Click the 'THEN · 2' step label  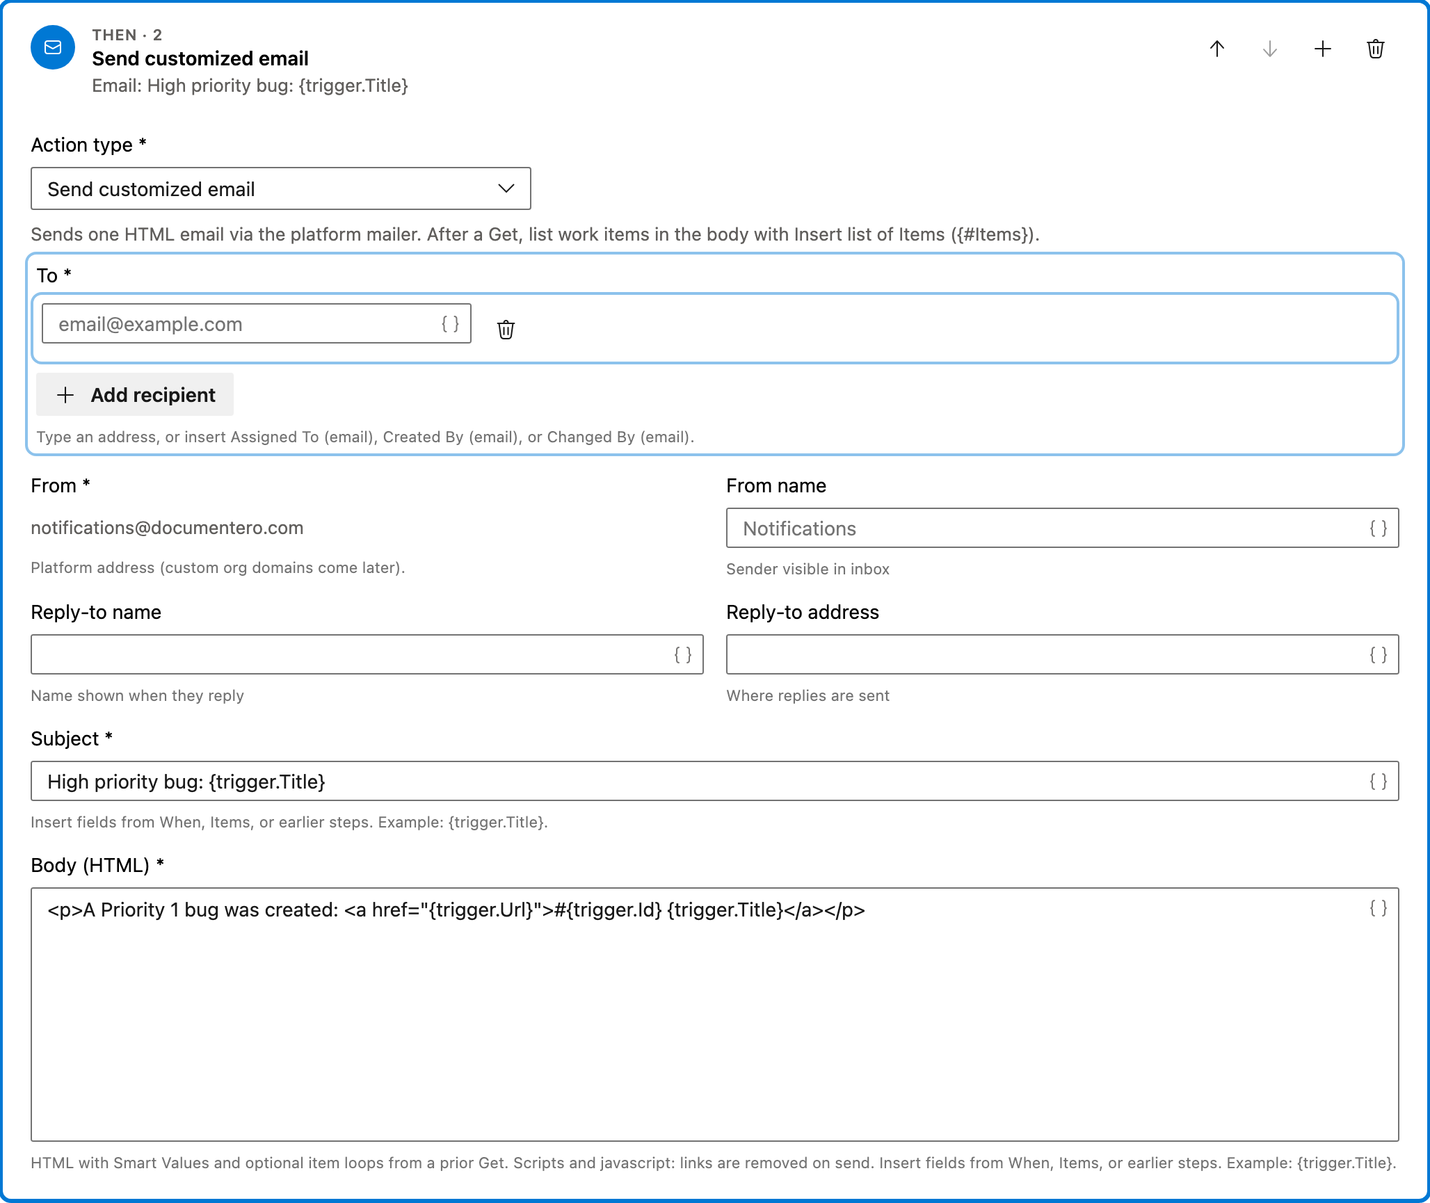coord(127,35)
